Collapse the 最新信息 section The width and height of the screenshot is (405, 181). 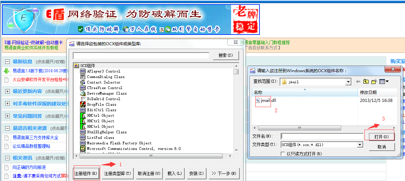point(8,61)
